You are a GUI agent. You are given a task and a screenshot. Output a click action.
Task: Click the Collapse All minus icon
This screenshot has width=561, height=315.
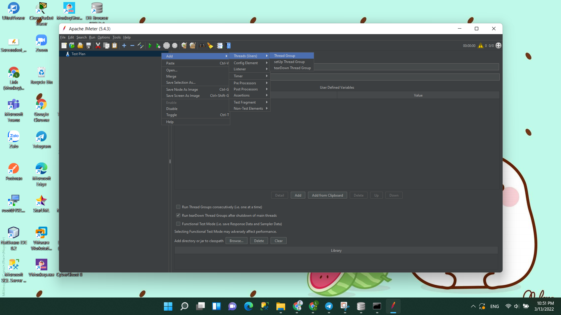coord(132,45)
